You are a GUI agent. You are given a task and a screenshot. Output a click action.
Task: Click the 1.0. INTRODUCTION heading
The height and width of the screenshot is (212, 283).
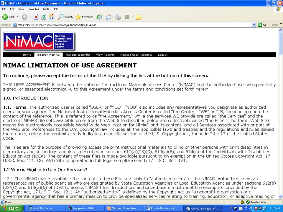(x=26, y=98)
